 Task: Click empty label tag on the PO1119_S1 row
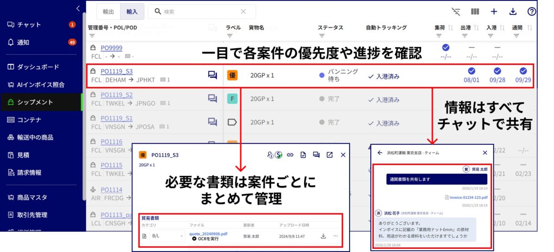click(232, 123)
